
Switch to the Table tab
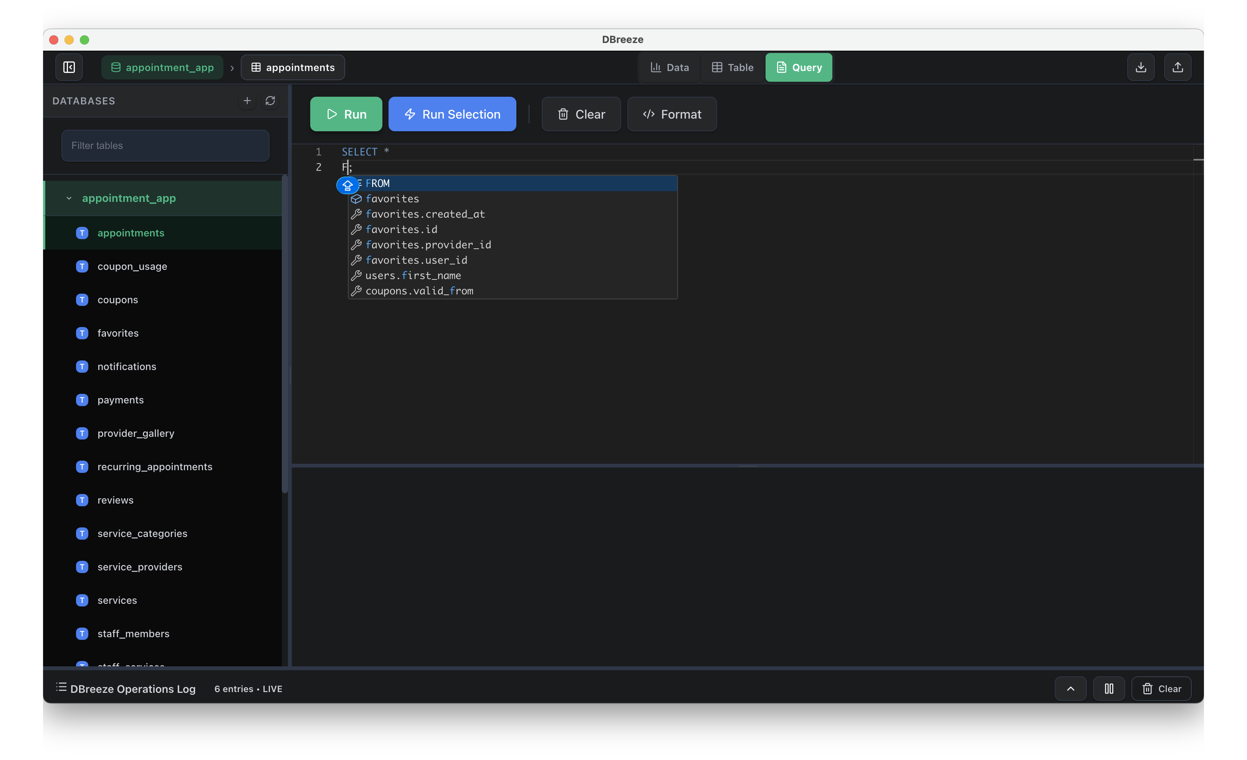point(732,67)
